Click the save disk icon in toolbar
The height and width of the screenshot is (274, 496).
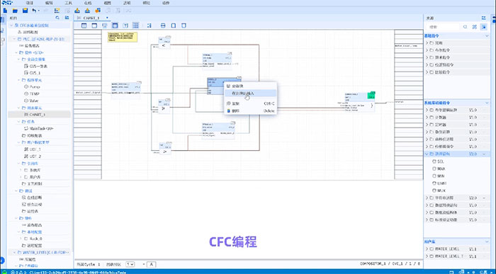coord(25,11)
